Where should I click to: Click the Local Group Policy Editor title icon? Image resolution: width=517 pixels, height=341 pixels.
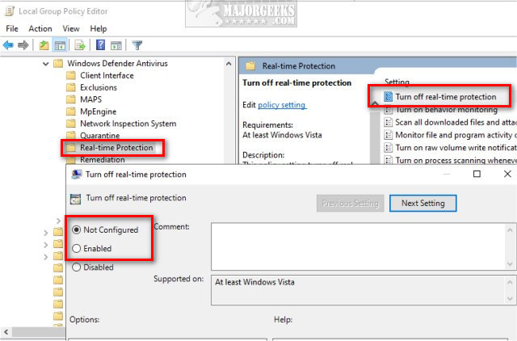(x=10, y=11)
